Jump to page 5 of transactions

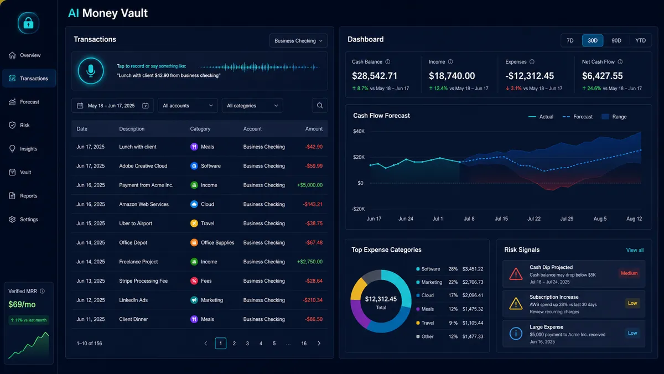(274, 344)
